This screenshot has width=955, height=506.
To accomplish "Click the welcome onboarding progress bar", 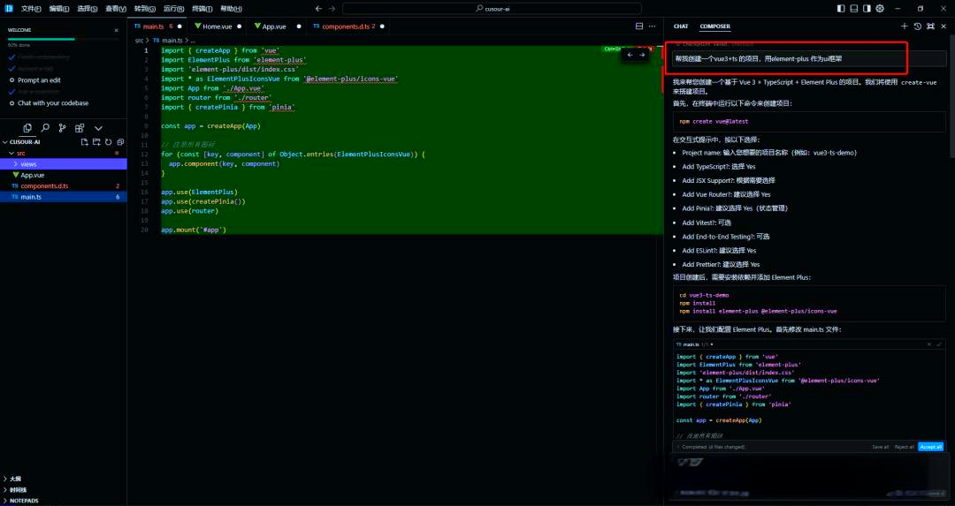I will [x=62, y=39].
